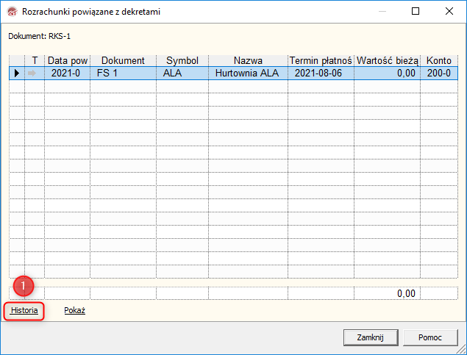Click the Konto column header
The height and width of the screenshot is (355, 467).
(x=439, y=60)
